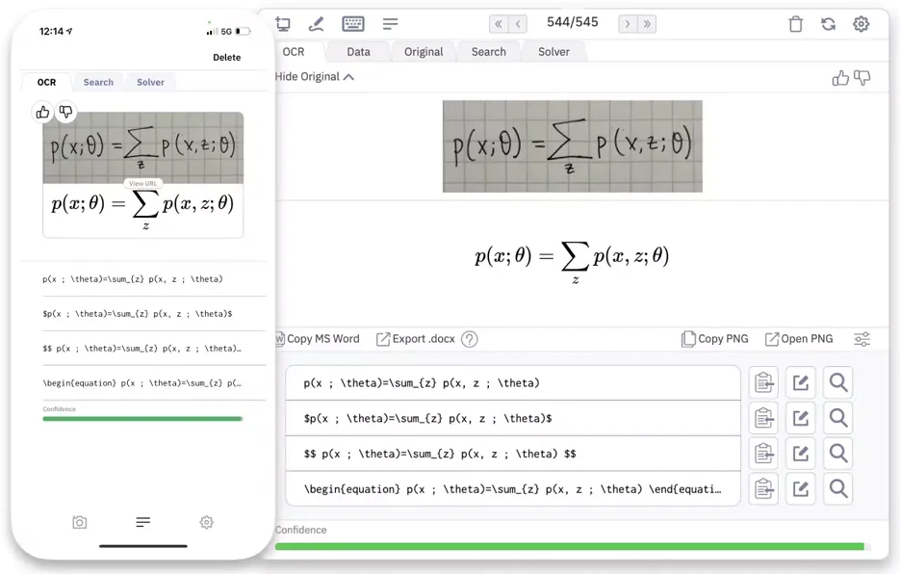Open the Original tab
Image resolution: width=900 pixels, height=574 pixels.
(424, 52)
